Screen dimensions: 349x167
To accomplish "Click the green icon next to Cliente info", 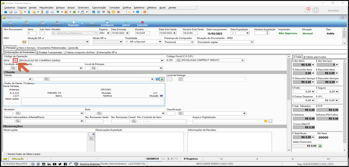I will (162, 79).
